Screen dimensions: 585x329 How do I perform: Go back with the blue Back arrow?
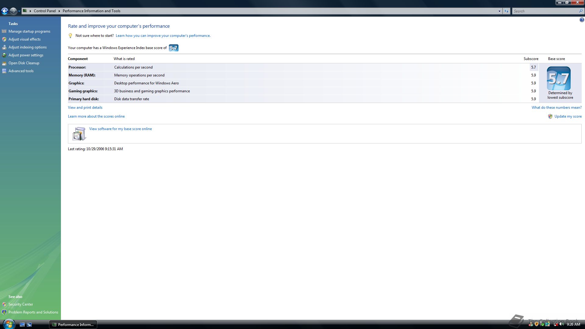click(x=5, y=11)
